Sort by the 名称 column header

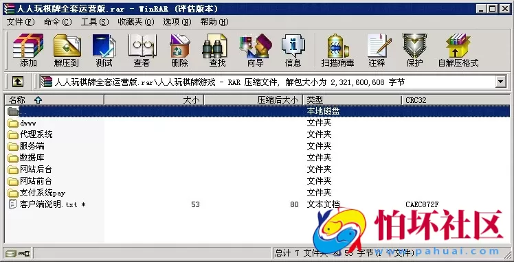(x=54, y=100)
